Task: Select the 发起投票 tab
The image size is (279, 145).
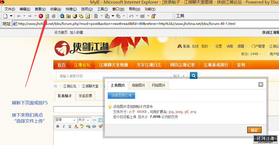Action: click(x=85, y=96)
